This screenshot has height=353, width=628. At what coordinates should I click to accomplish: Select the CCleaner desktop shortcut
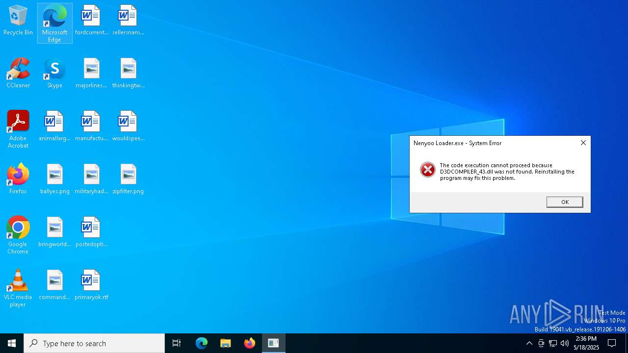pos(18,74)
